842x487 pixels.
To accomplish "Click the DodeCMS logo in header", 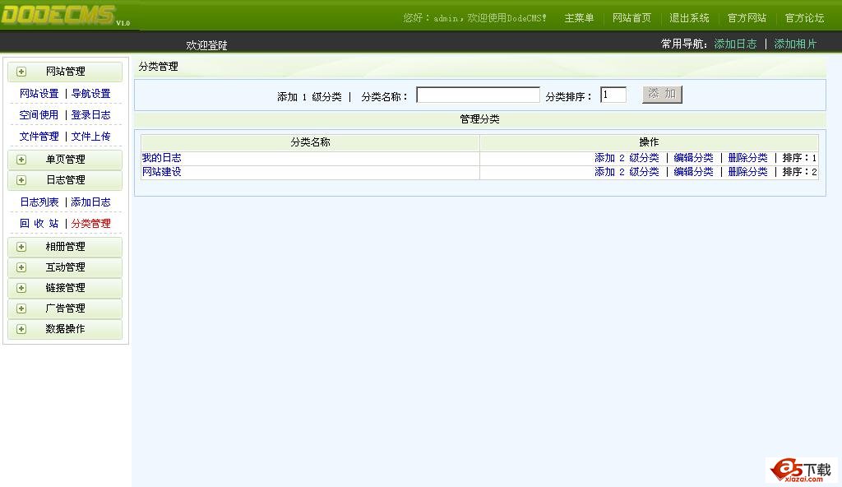I will click(x=59, y=15).
